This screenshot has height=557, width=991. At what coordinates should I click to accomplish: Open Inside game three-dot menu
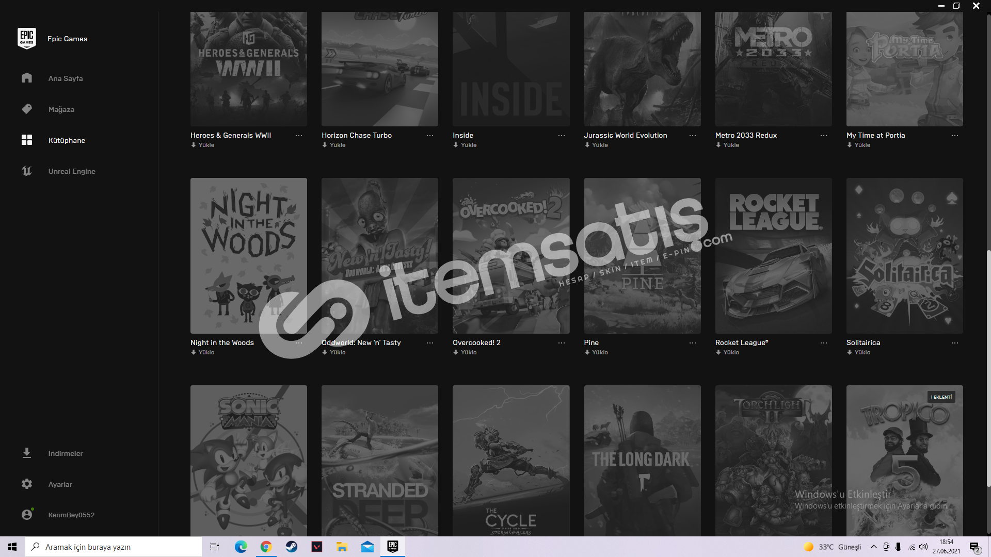coord(562,136)
